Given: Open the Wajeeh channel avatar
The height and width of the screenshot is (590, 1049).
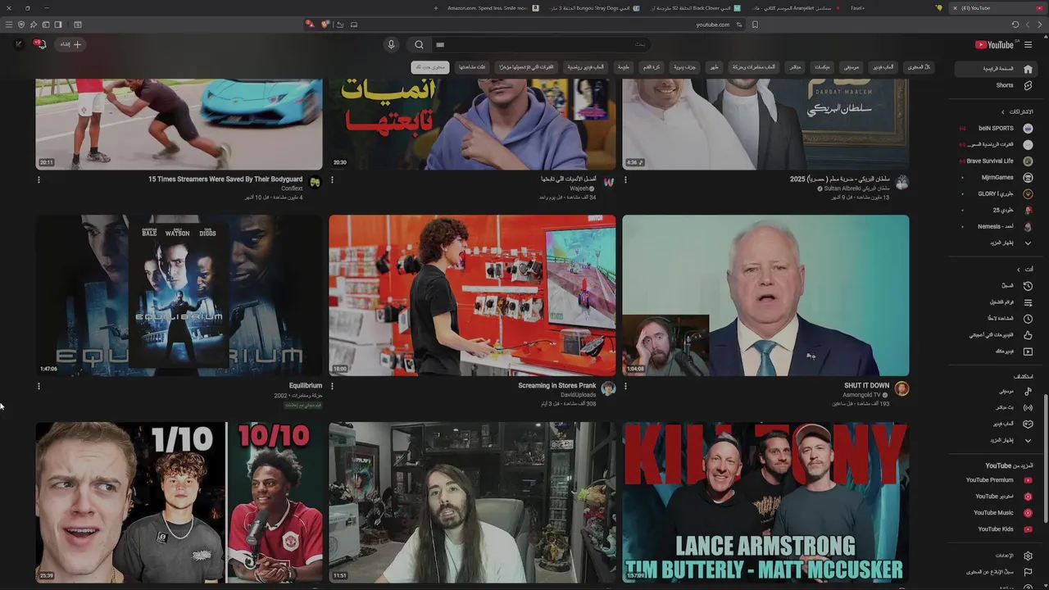Looking at the screenshot, I should pos(608,182).
